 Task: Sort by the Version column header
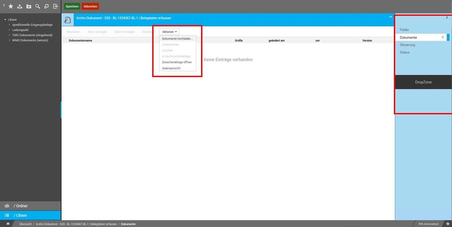pyautogui.click(x=367, y=41)
